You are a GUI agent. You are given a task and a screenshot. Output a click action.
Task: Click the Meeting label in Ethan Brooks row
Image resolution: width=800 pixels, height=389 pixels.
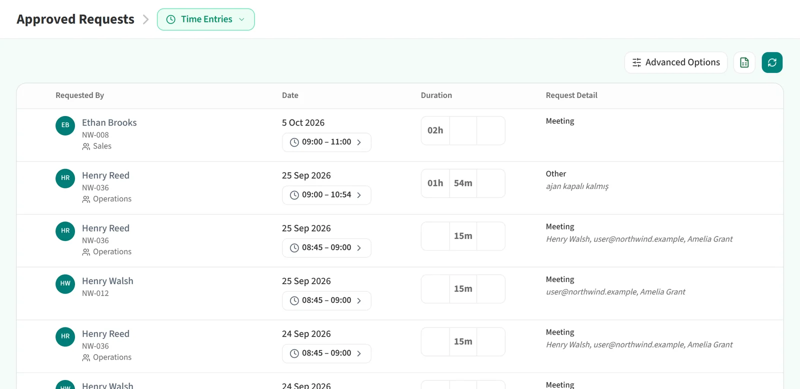560,121
